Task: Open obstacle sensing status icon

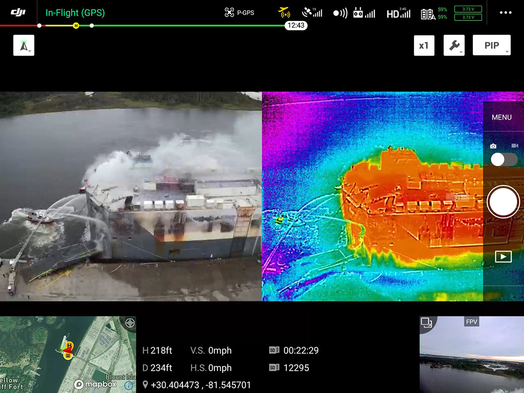Action: coord(340,13)
